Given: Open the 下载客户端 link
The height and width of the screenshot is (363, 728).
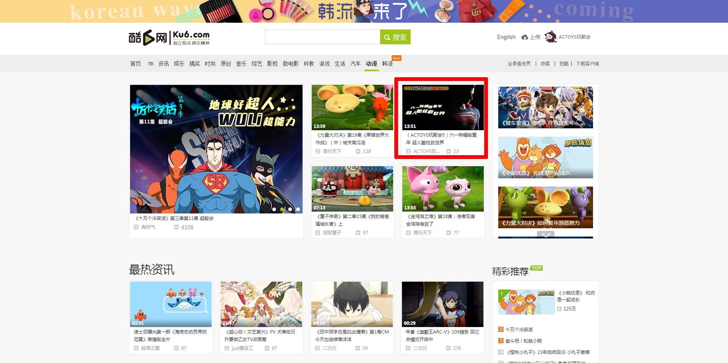Looking at the screenshot, I should point(587,64).
